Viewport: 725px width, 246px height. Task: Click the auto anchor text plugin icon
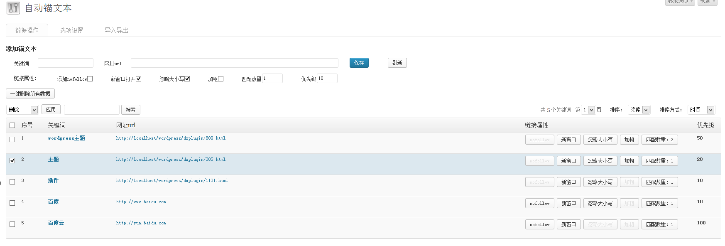point(13,8)
